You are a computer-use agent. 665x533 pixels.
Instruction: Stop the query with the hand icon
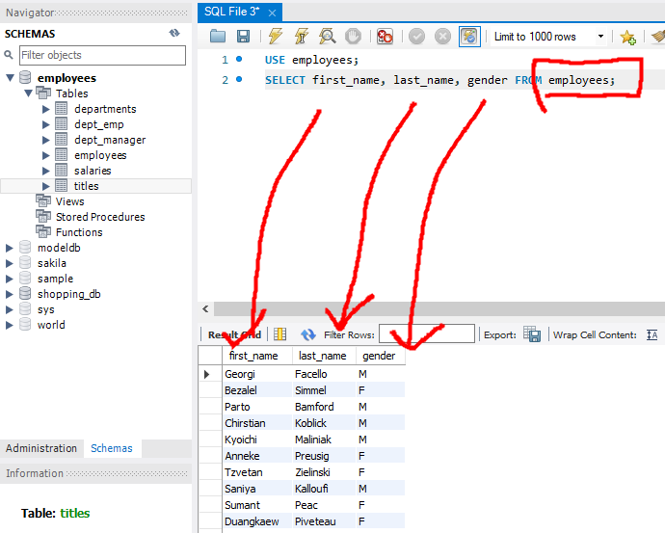[353, 37]
